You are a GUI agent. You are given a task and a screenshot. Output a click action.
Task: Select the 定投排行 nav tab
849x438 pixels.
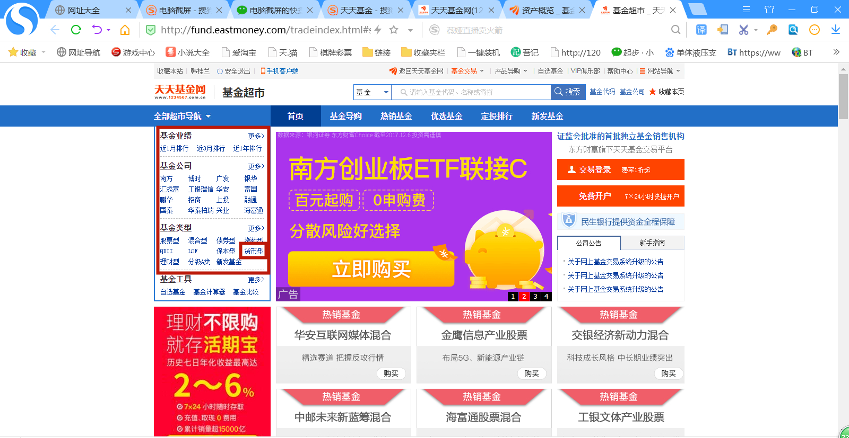(x=497, y=116)
